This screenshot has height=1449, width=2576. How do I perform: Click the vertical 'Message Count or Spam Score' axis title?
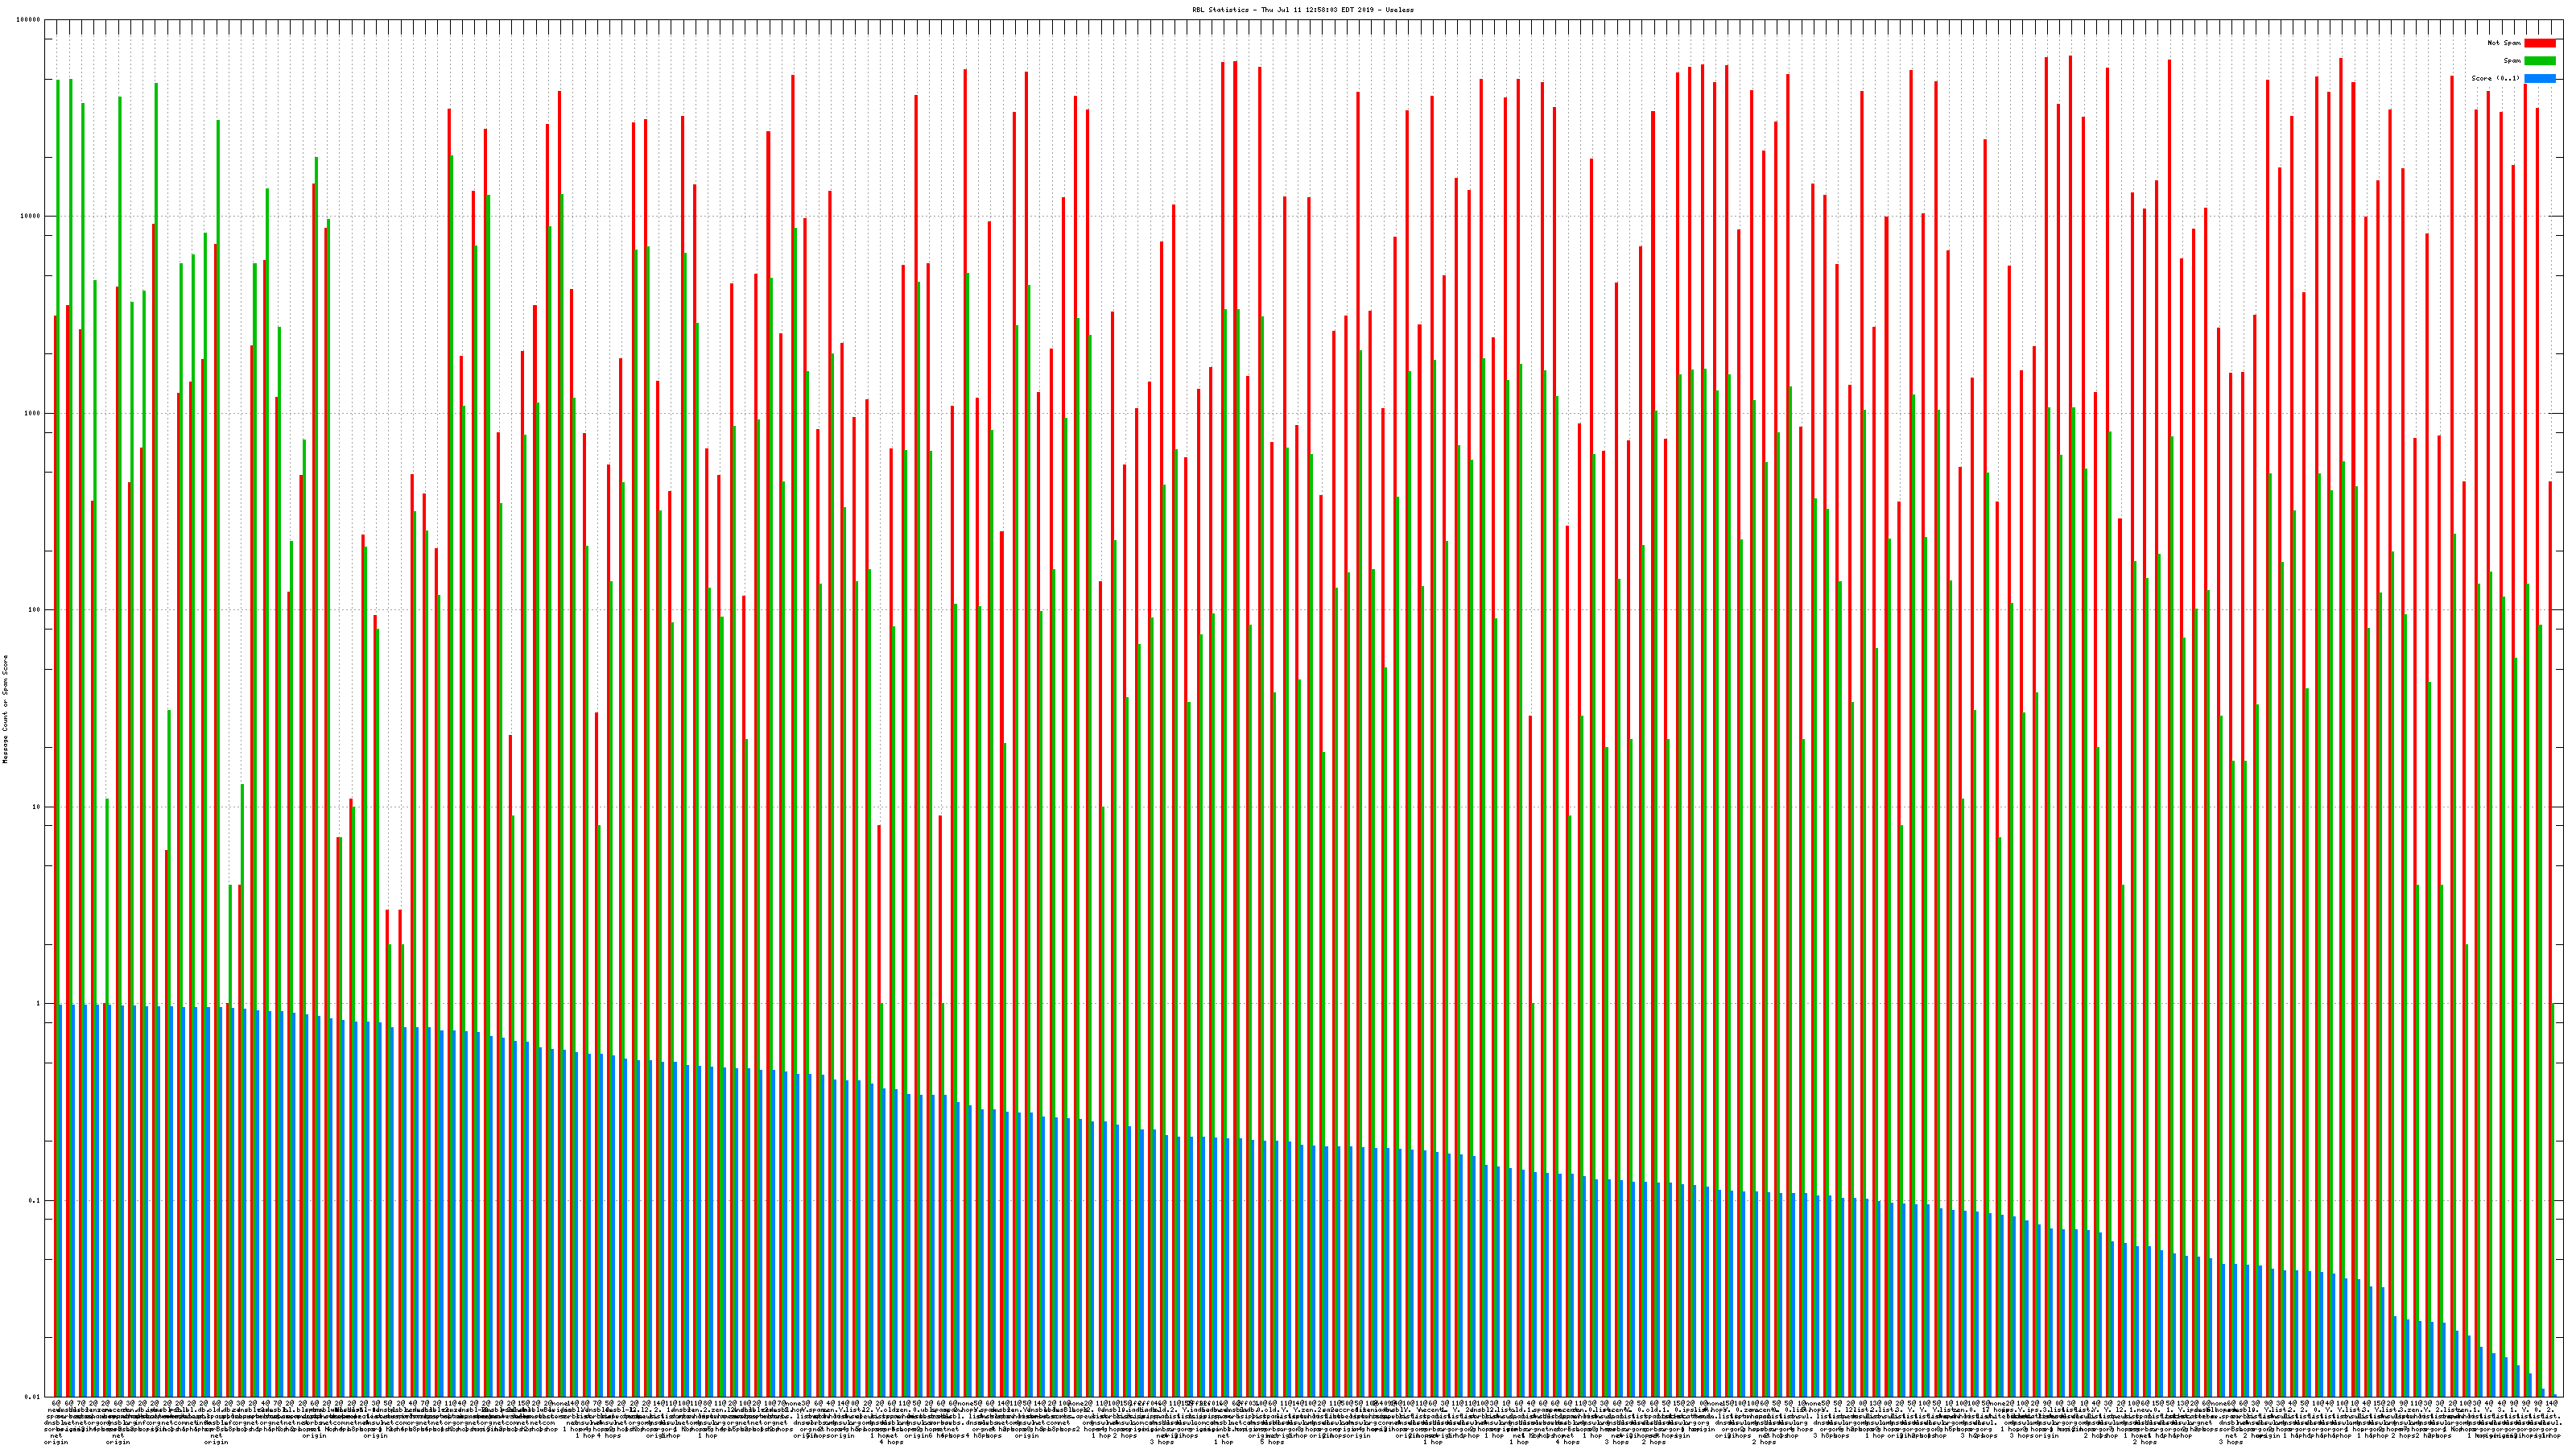5,709
